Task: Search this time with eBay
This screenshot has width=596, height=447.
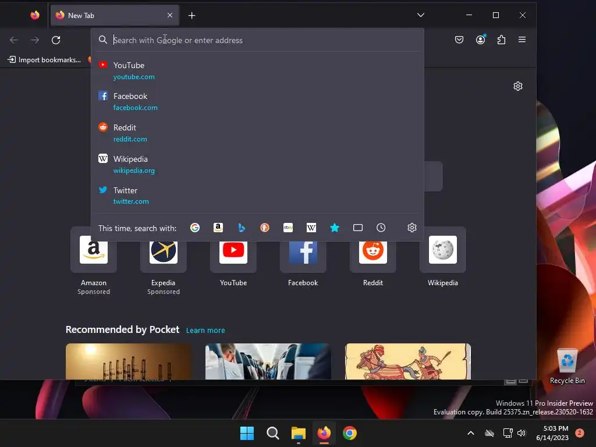Action: (x=288, y=228)
